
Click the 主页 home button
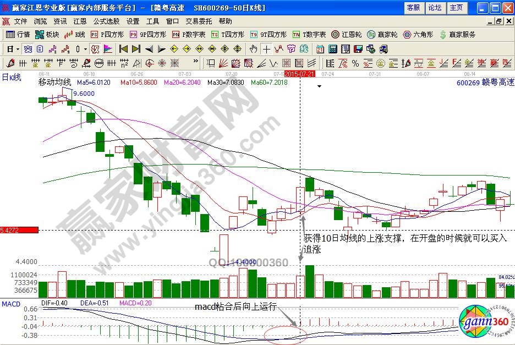(456, 8)
